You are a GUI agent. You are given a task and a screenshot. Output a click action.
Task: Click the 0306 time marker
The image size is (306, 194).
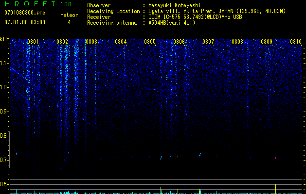coord(179,42)
